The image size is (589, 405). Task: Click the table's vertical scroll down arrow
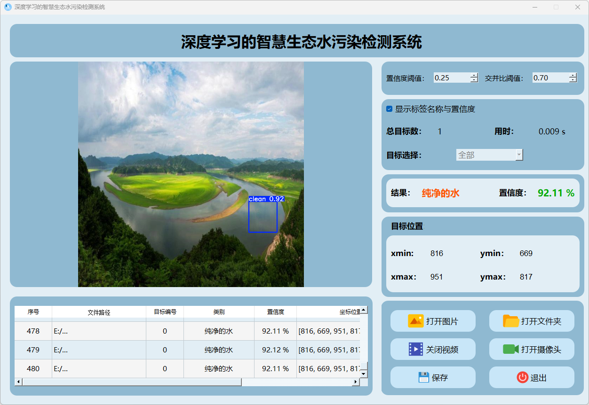tap(364, 374)
